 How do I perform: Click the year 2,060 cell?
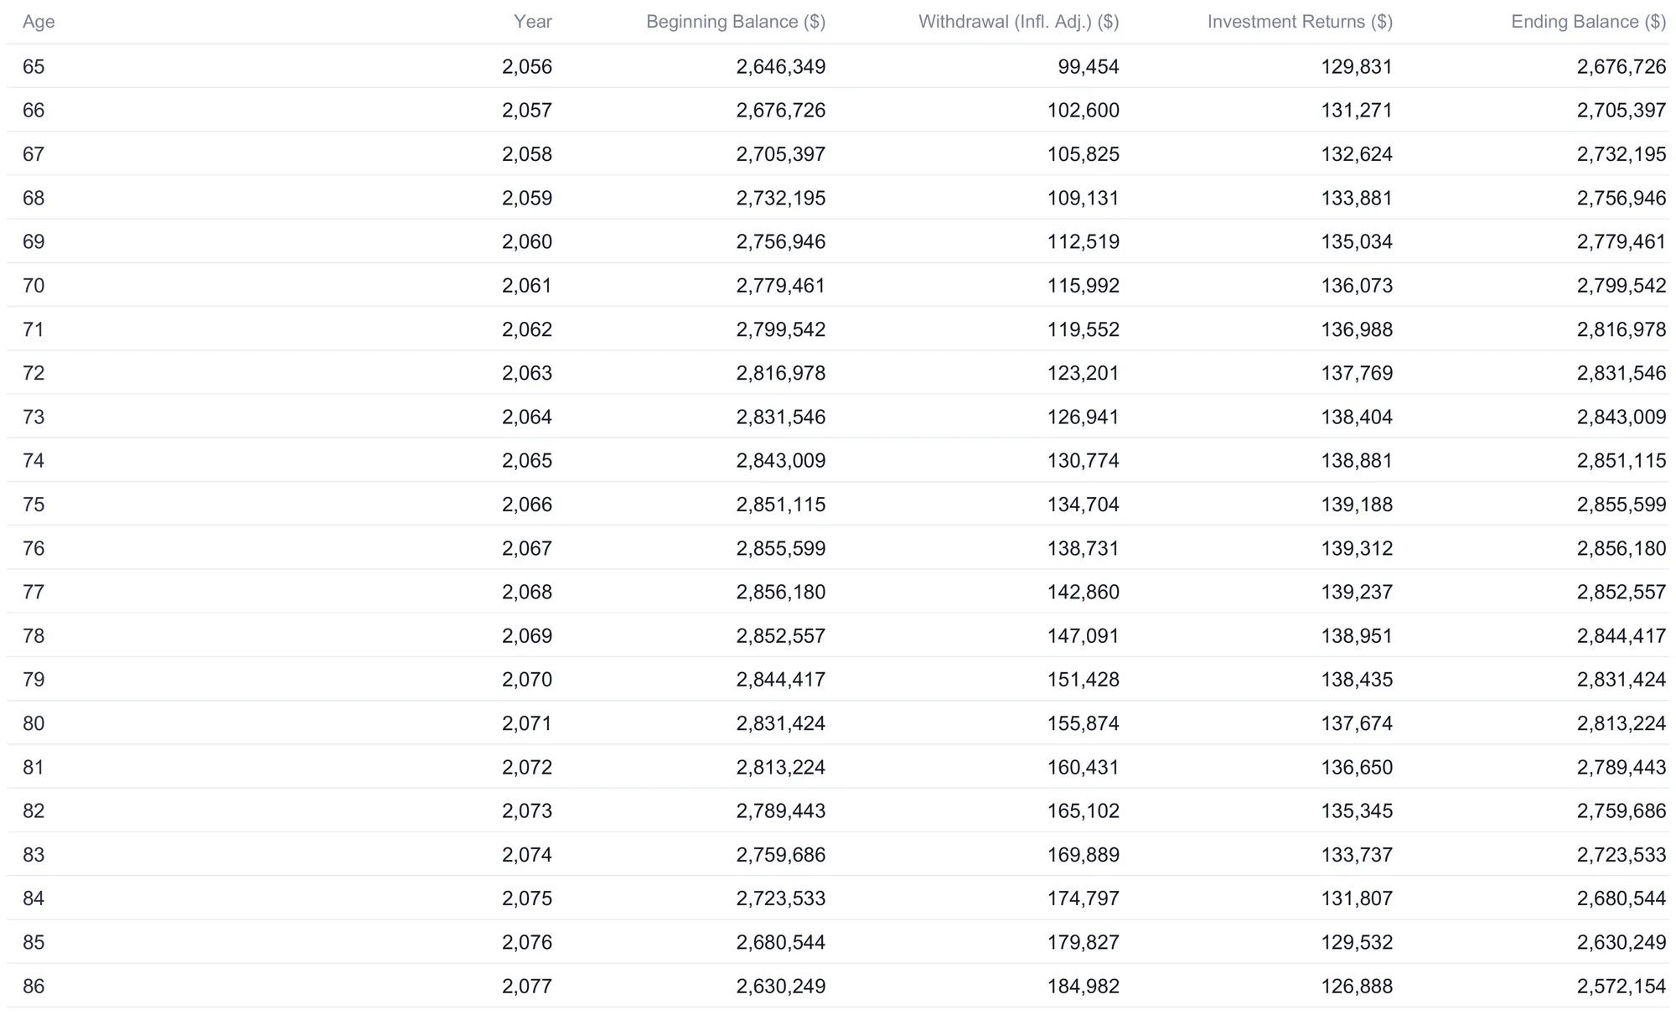(527, 241)
